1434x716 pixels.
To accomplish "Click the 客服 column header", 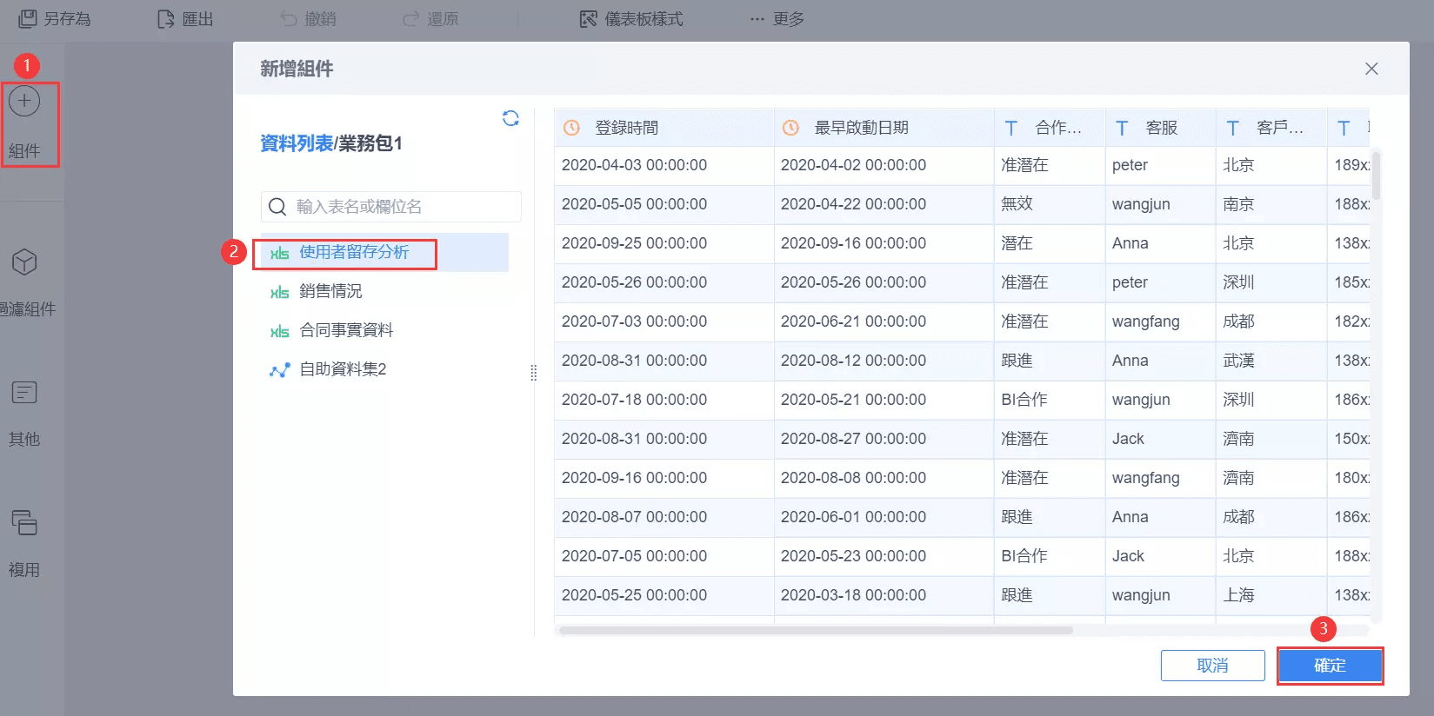I will pyautogui.click(x=1160, y=128).
